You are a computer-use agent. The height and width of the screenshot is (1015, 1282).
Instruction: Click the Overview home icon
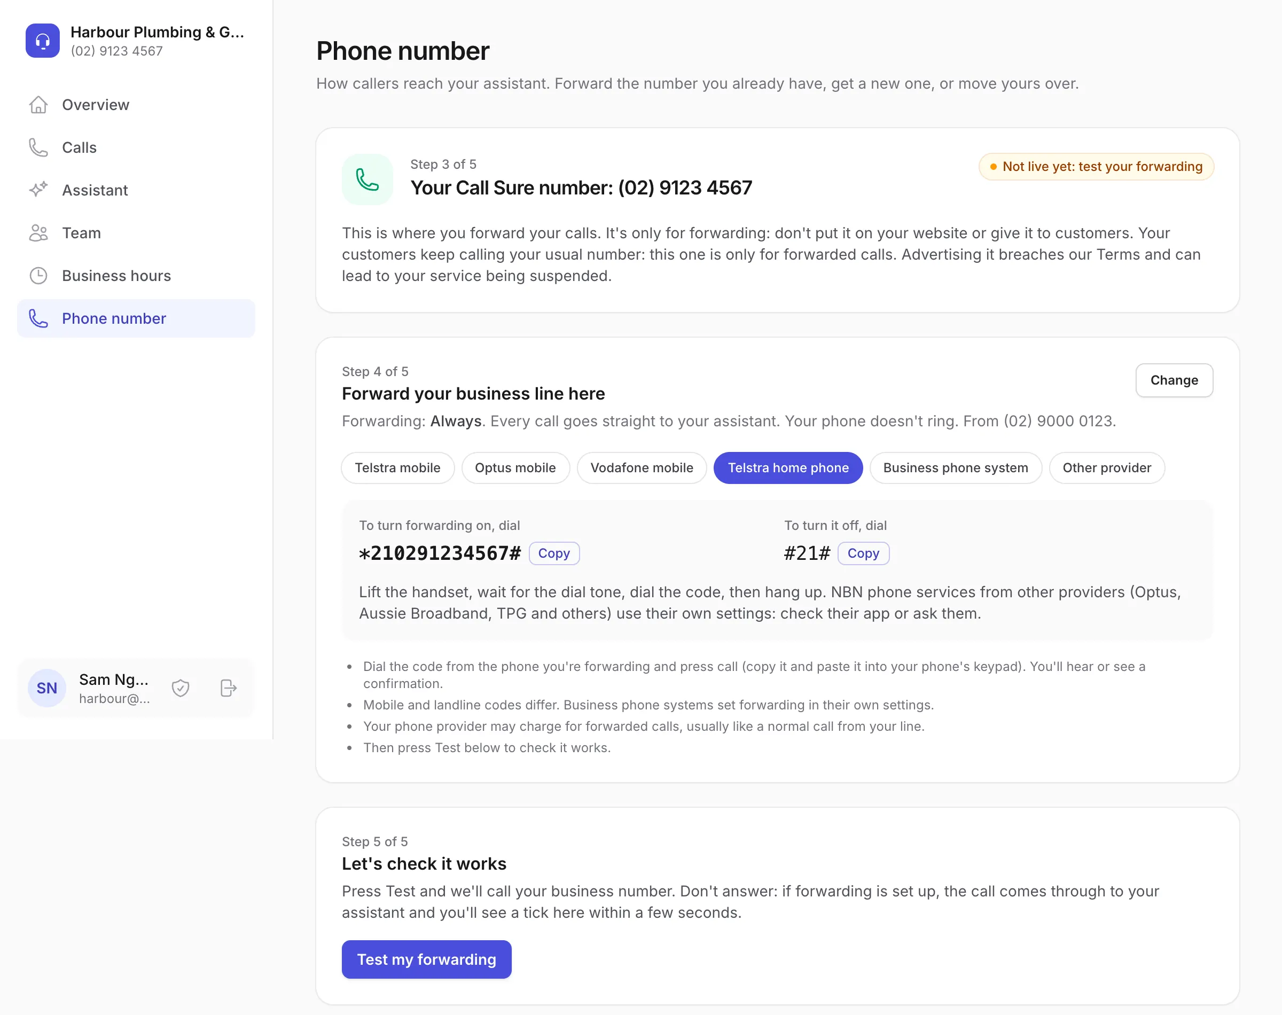[38, 105]
